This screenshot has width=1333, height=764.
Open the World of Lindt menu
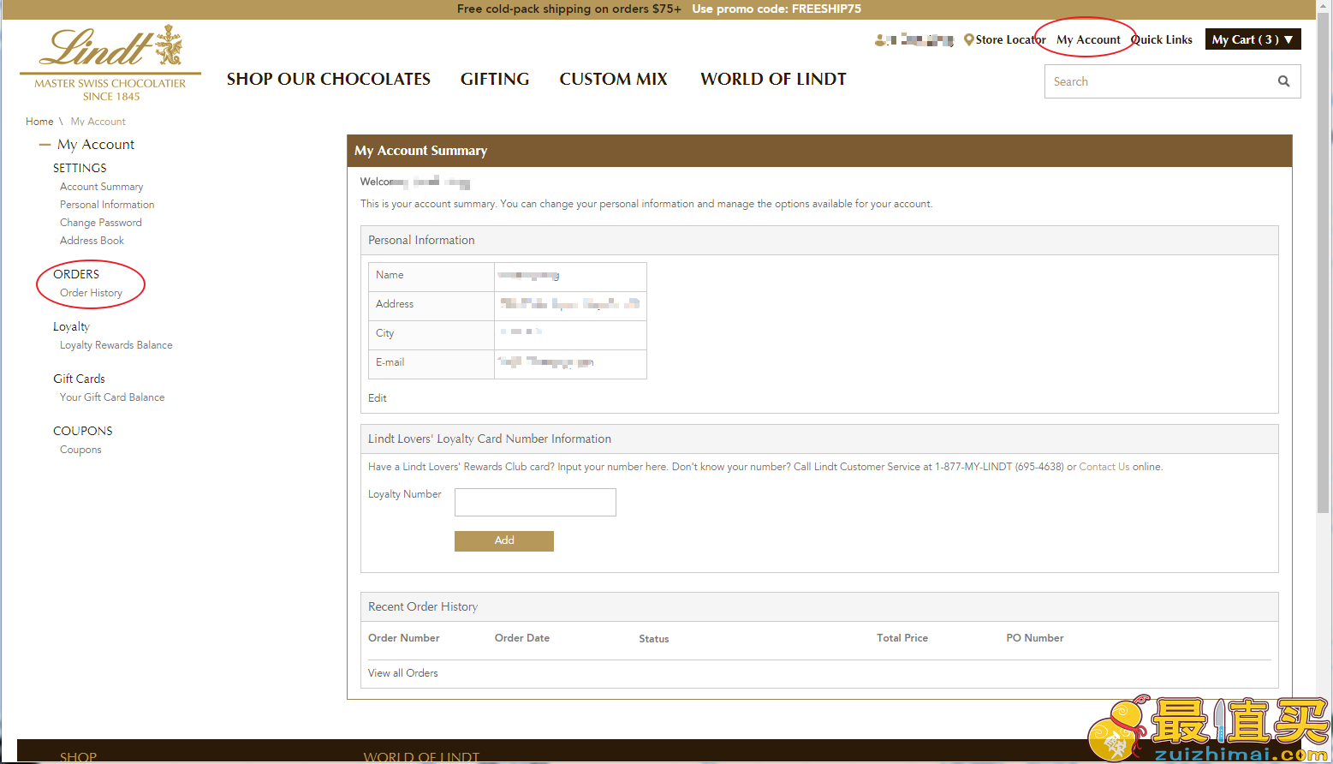(x=773, y=79)
